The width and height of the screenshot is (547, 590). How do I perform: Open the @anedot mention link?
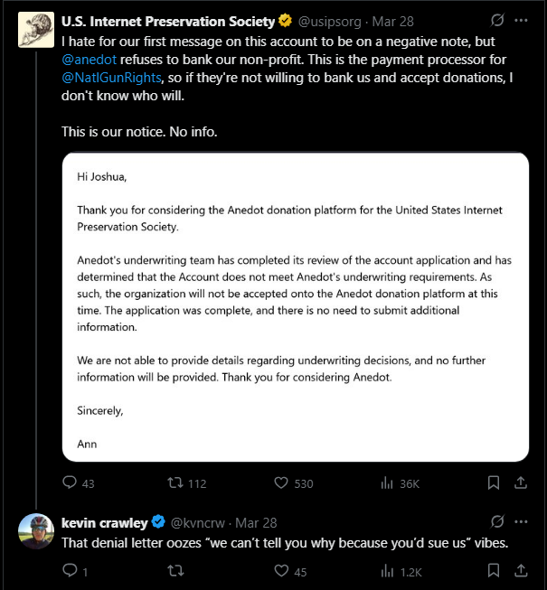pyautogui.click(x=90, y=60)
